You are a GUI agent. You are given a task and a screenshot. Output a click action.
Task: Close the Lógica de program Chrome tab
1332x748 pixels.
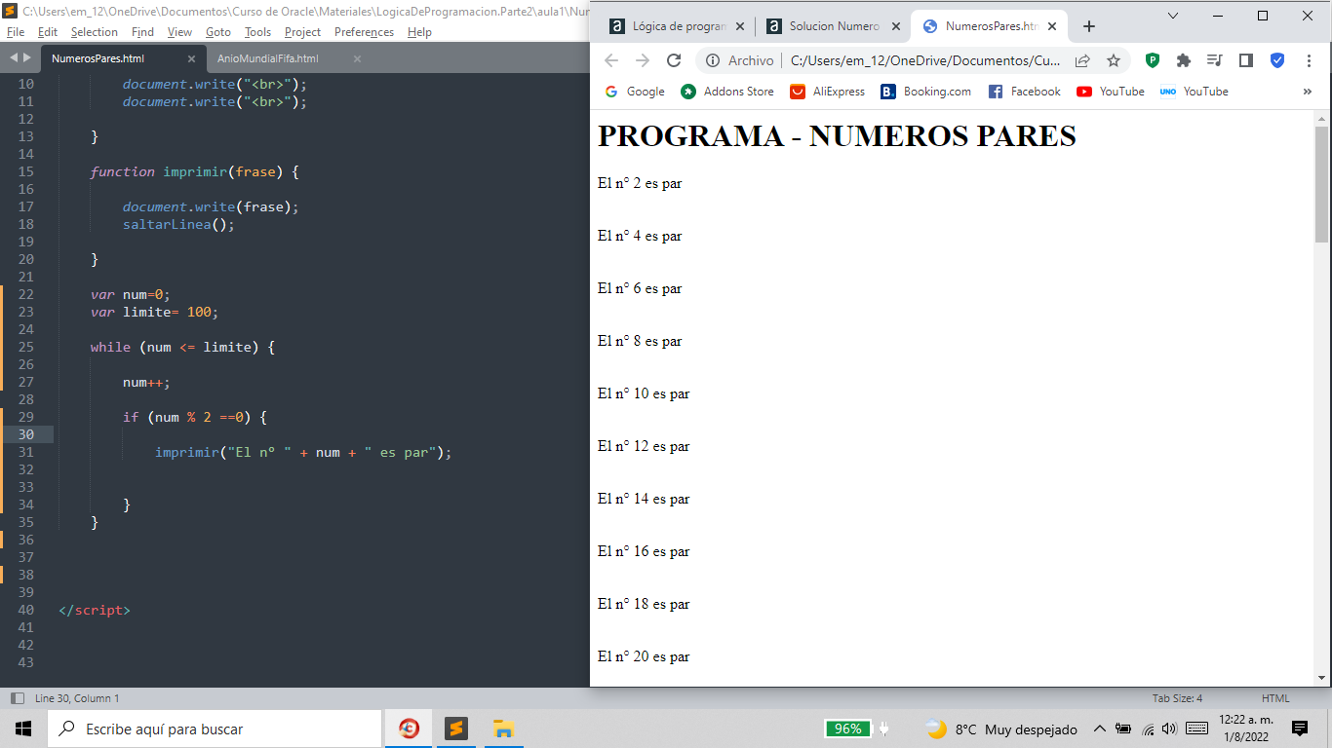(739, 26)
